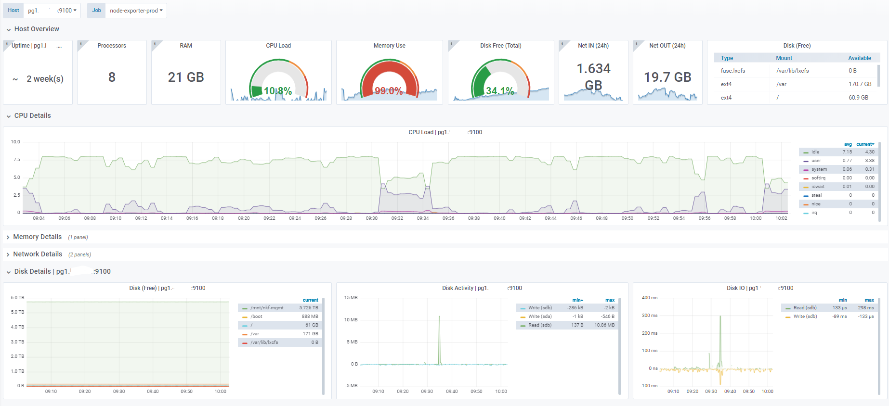Click the info icon on RAM panel

point(155,43)
